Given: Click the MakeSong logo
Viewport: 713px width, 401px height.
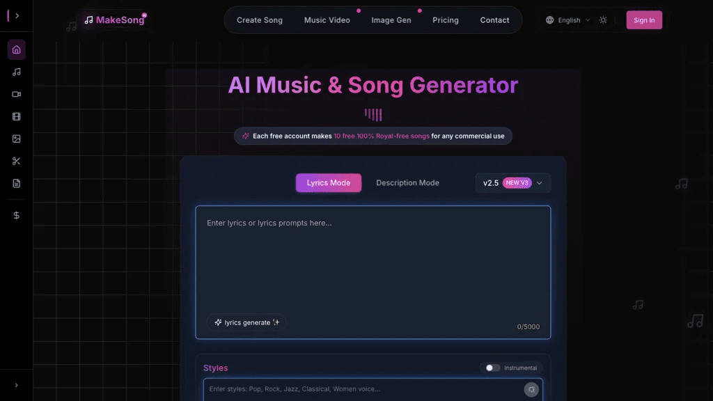Looking at the screenshot, I should point(115,20).
